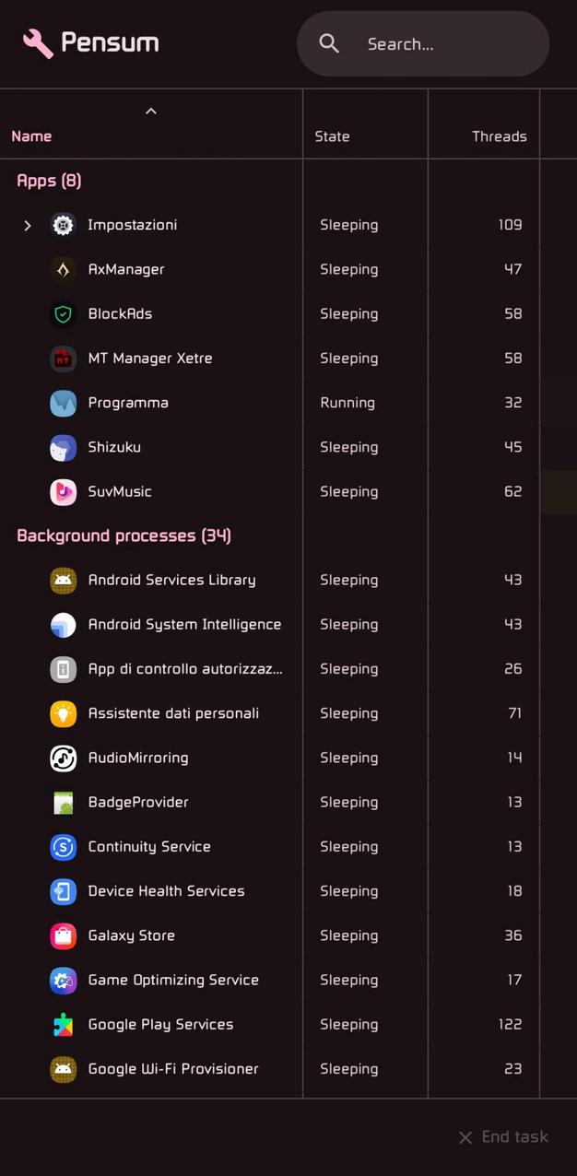Expand the Impostazioni process row
The width and height of the screenshot is (577, 1176).
click(x=28, y=226)
